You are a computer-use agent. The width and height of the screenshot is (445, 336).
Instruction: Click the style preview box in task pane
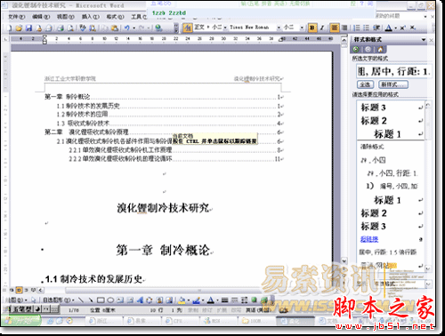[393, 71]
